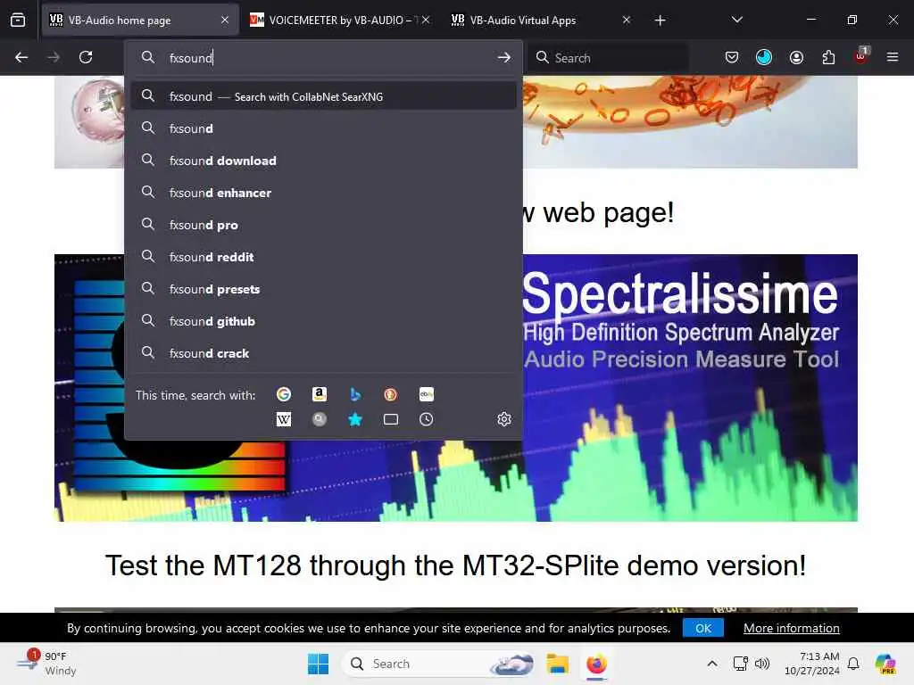Open the Firefox account icon
The image size is (914, 685).
click(796, 57)
